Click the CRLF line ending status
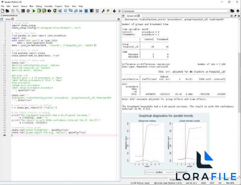The width and height of the screenshot is (241, 185). tap(212, 183)
